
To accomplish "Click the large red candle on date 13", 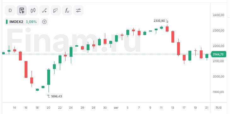I will pos(173,37).
